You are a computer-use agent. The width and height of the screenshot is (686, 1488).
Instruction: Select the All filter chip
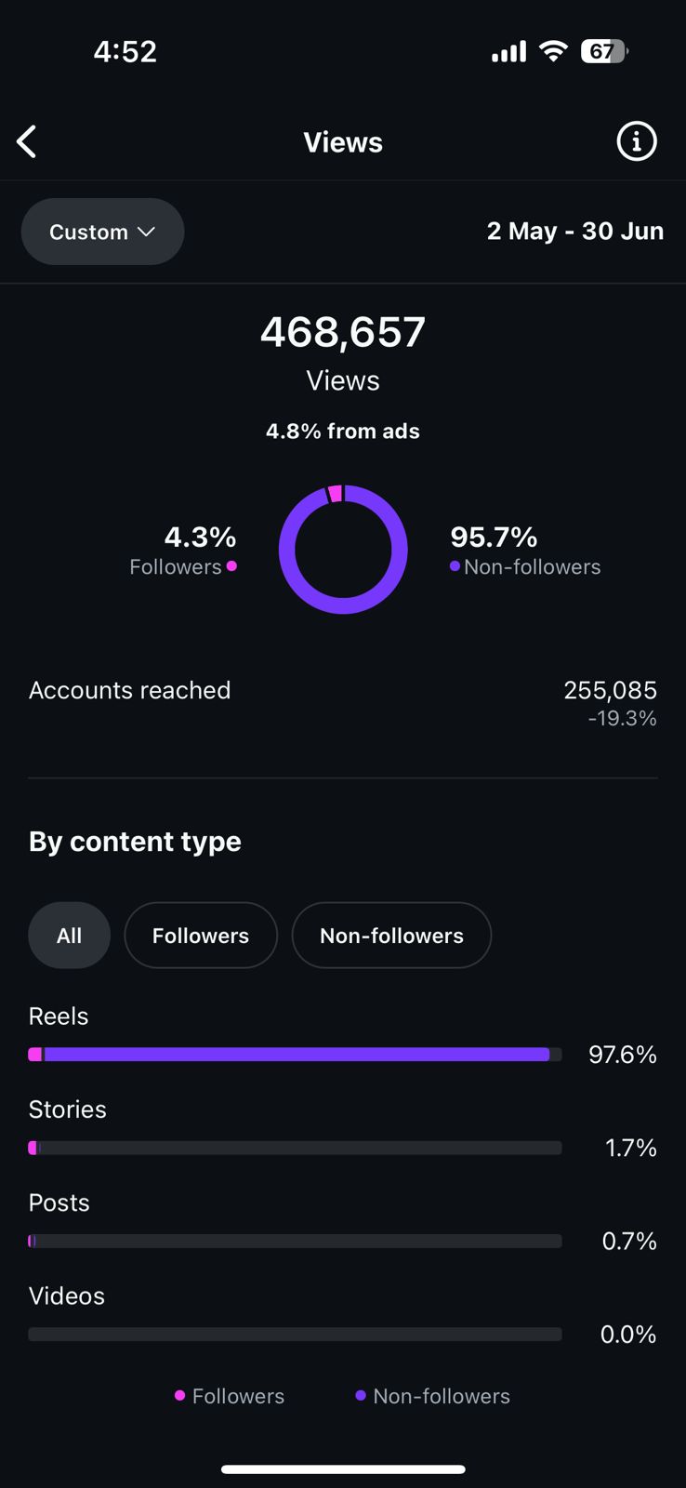pos(70,936)
